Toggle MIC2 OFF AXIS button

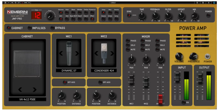click(100, 82)
